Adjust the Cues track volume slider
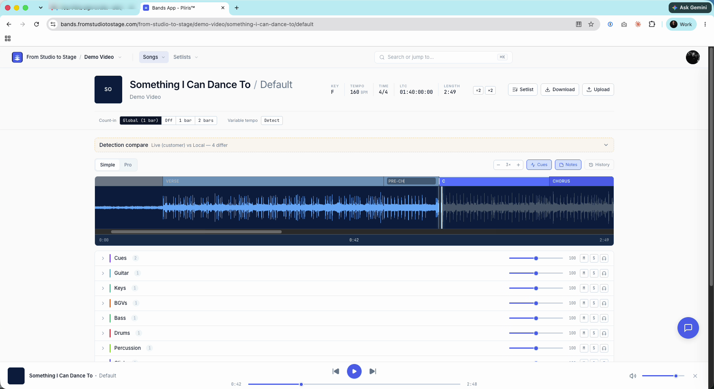Viewport: 714px width, 389px height. [536, 258]
